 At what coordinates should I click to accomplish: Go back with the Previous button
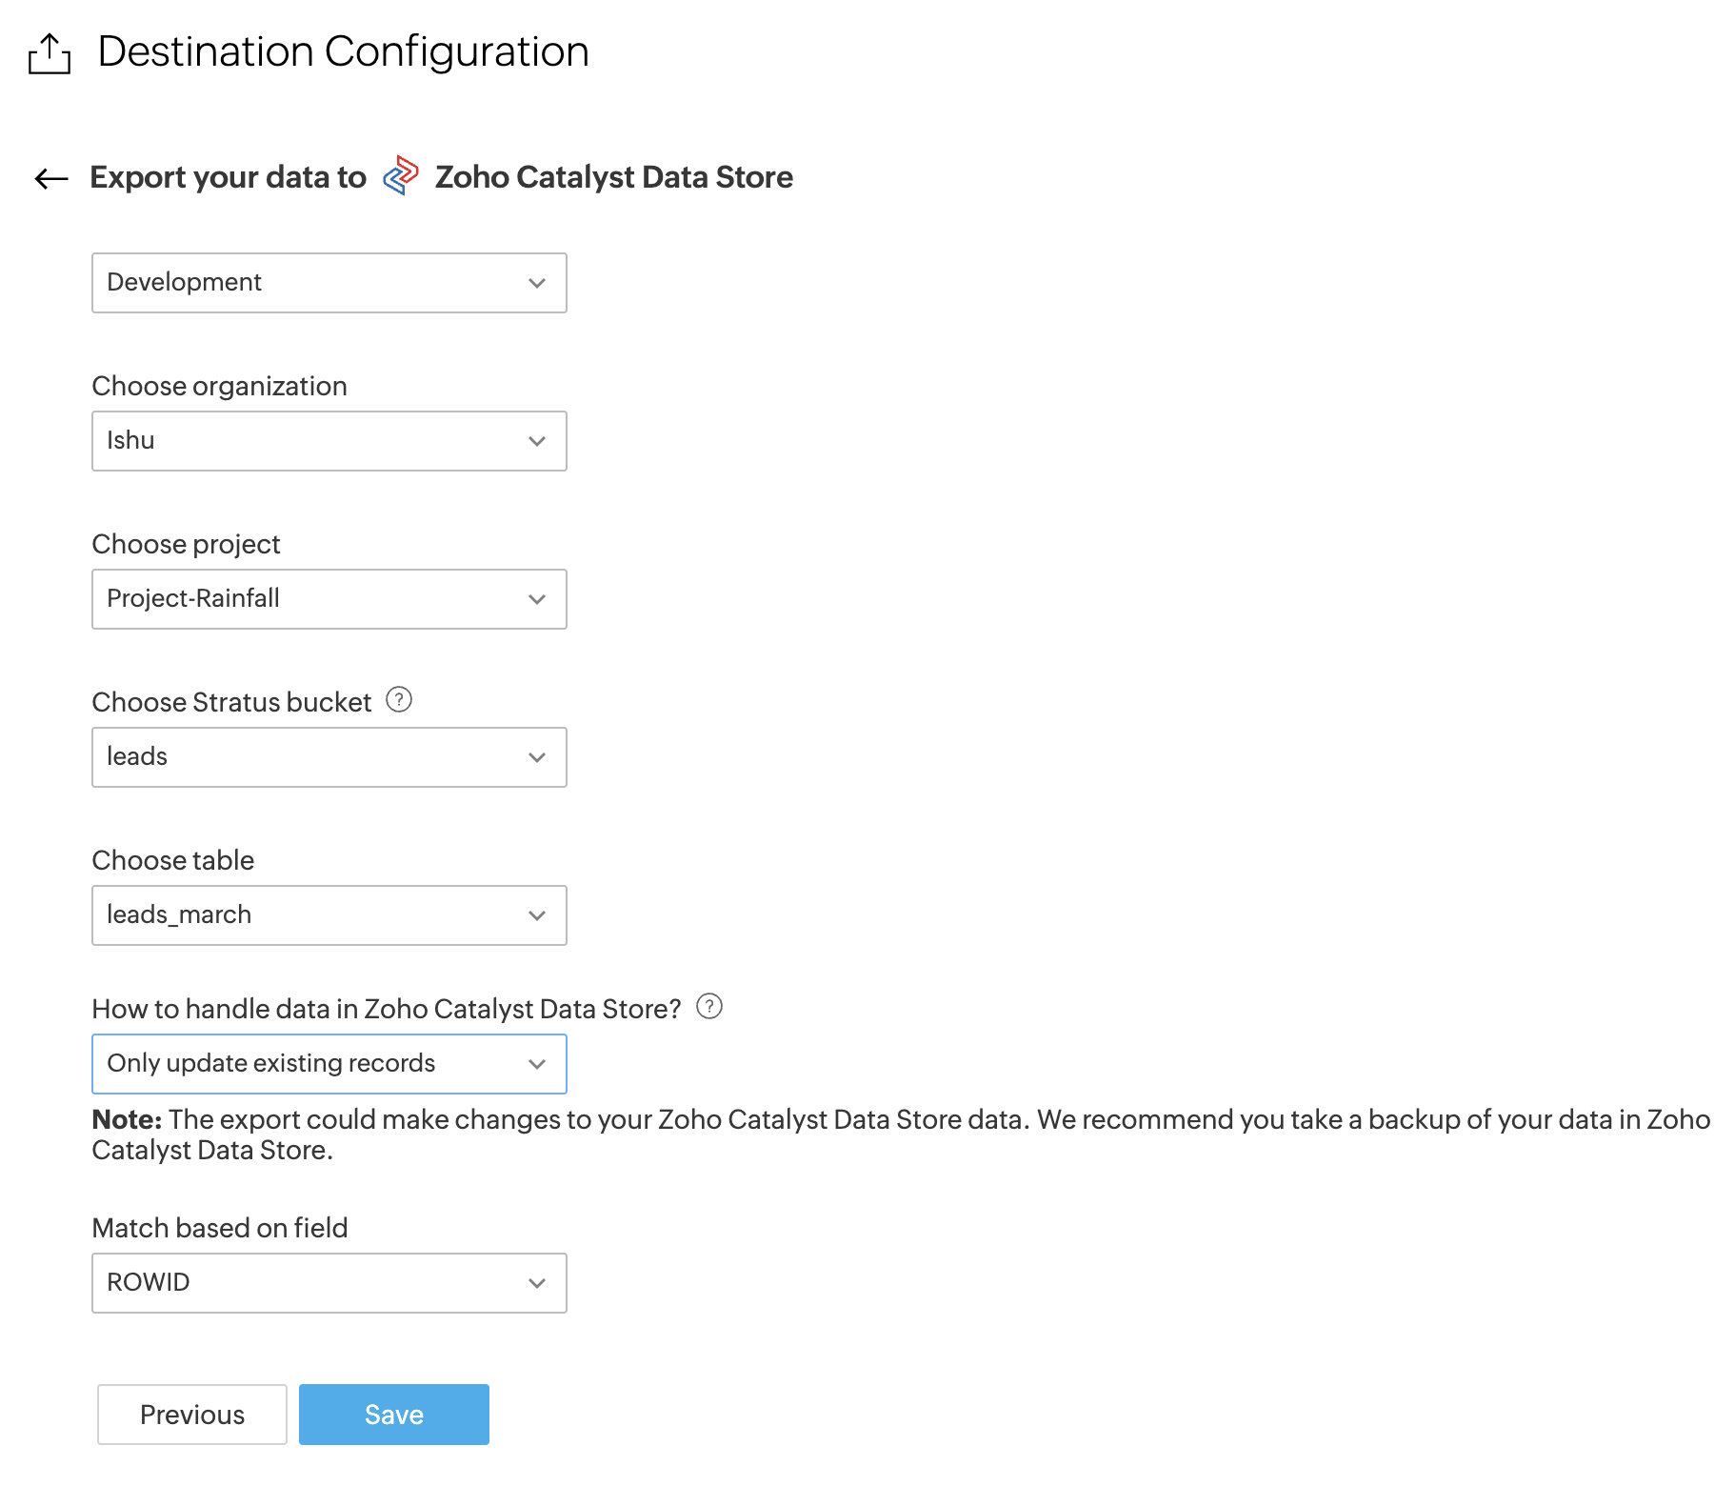click(192, 1415)
